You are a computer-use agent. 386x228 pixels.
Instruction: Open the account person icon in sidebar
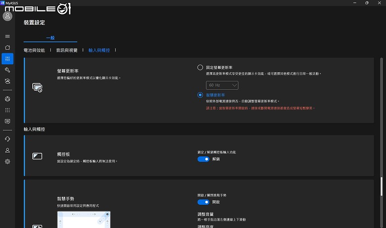tap(7, 150)
